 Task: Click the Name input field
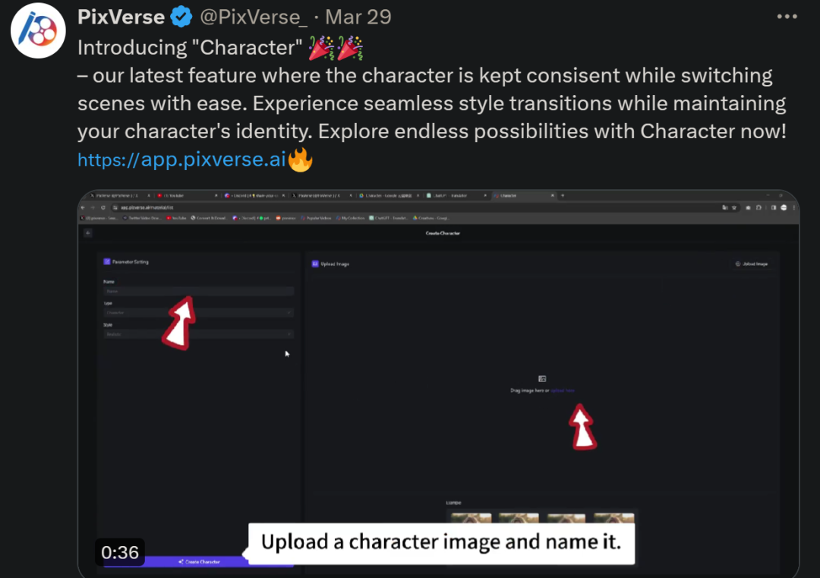pyautogui.click(x=197, y=291)
